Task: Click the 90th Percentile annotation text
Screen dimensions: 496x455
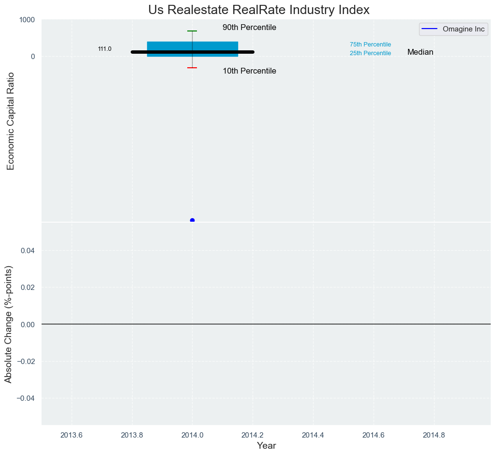Action: pyautogui.click(x=249, y=28)
